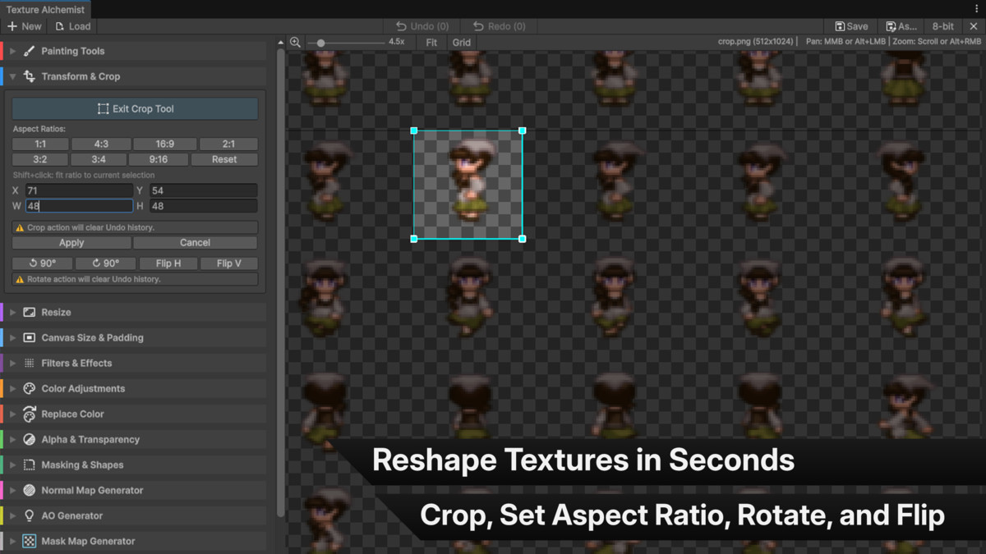Expand the Resize section

(x=12, y=313)
